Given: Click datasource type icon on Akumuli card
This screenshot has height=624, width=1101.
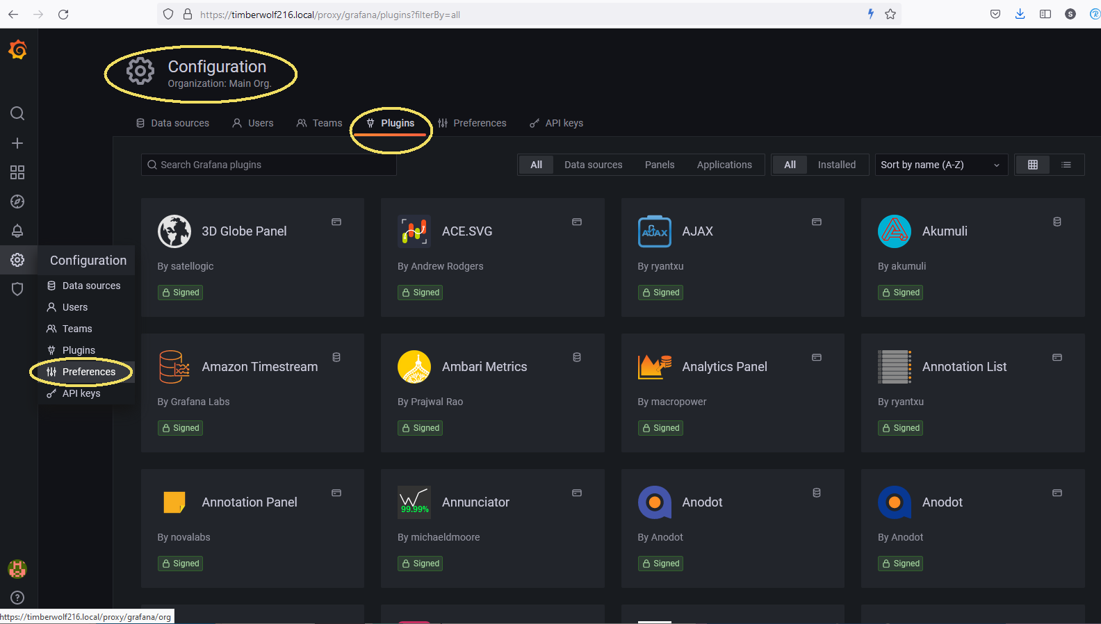Looking at the screenshot, I should [1057, 222].
